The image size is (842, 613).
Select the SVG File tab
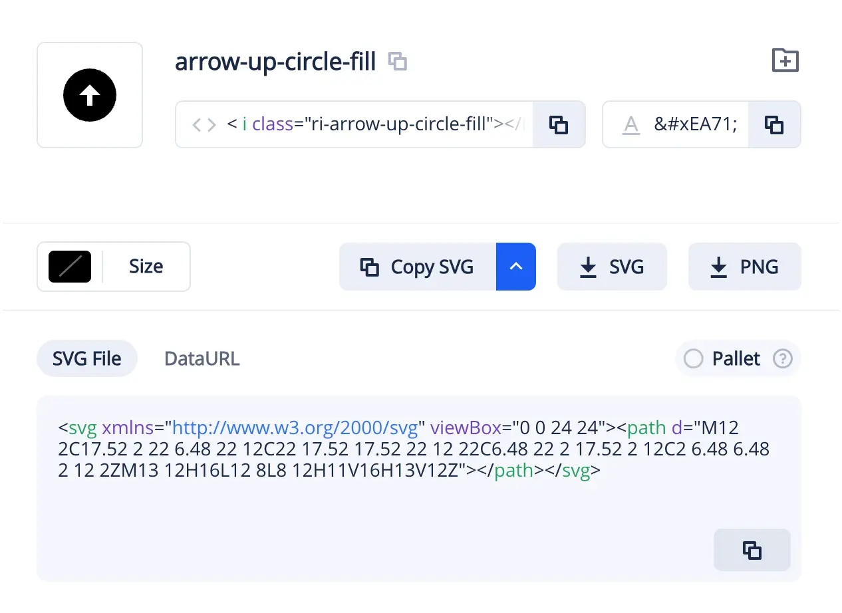tap(87, 359)
